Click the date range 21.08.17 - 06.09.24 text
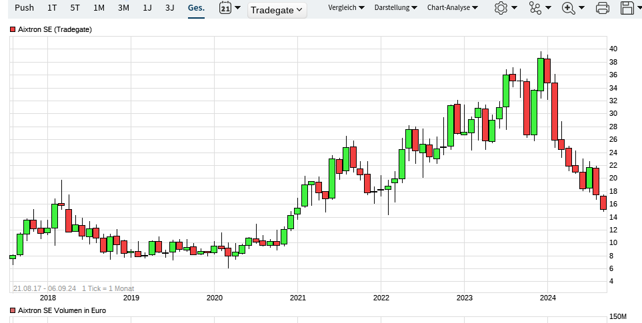Viewport: 642px width, 323px height. click(x=45, y=288)
